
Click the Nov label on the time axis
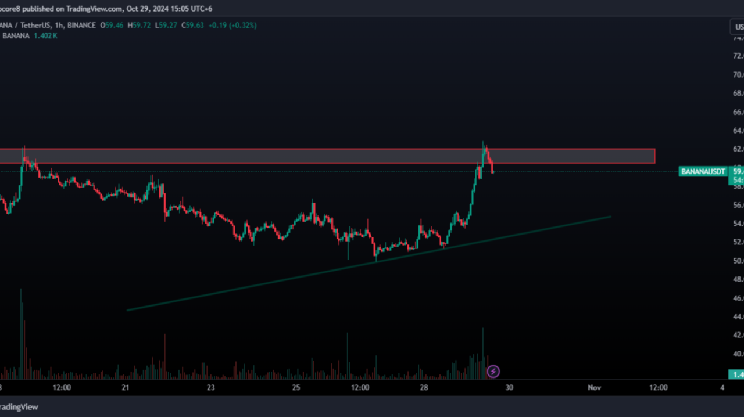click(594, 387)
